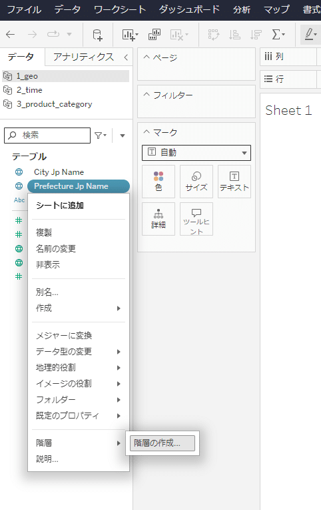321x510 pixels.
Task: Click the new worksheet toolbar icon
Action: click(130, 35)
